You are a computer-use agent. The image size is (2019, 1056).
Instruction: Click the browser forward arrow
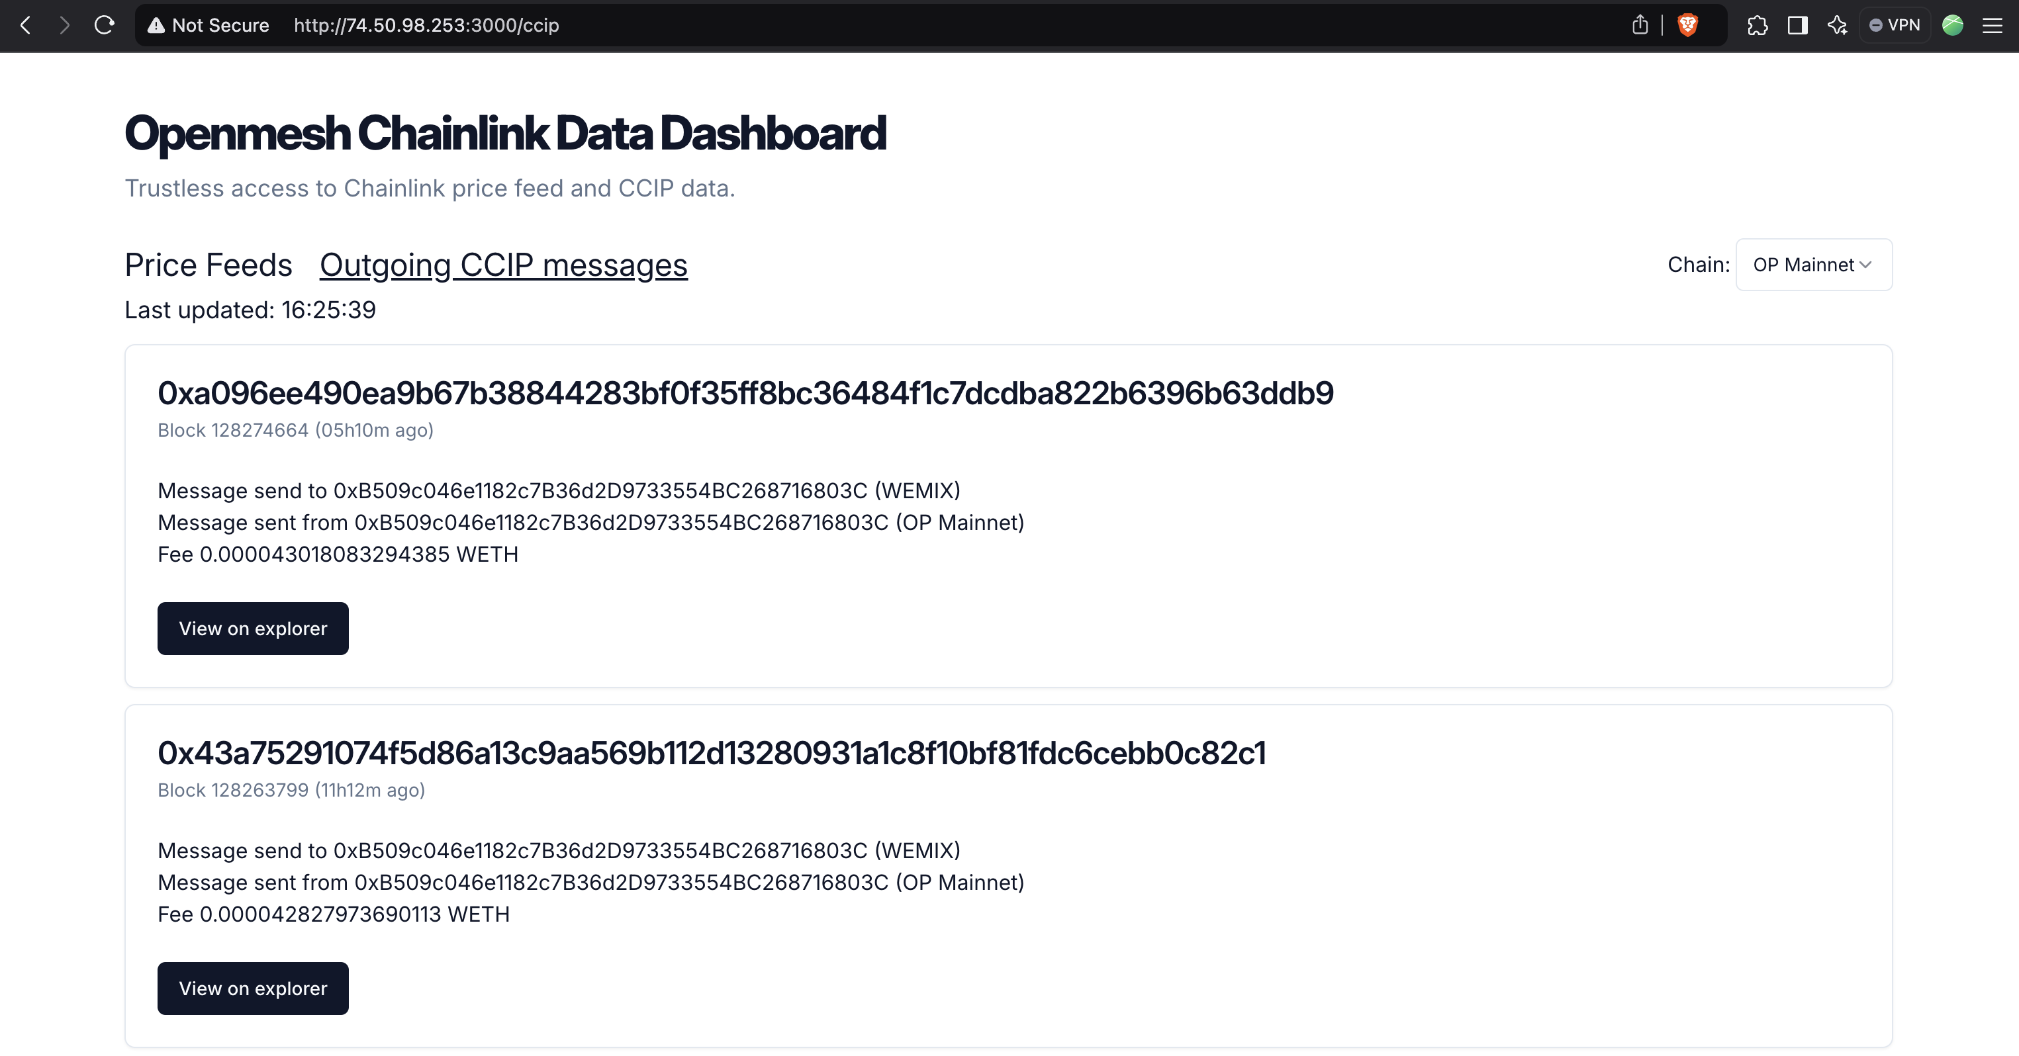click(x=65, y=26)
